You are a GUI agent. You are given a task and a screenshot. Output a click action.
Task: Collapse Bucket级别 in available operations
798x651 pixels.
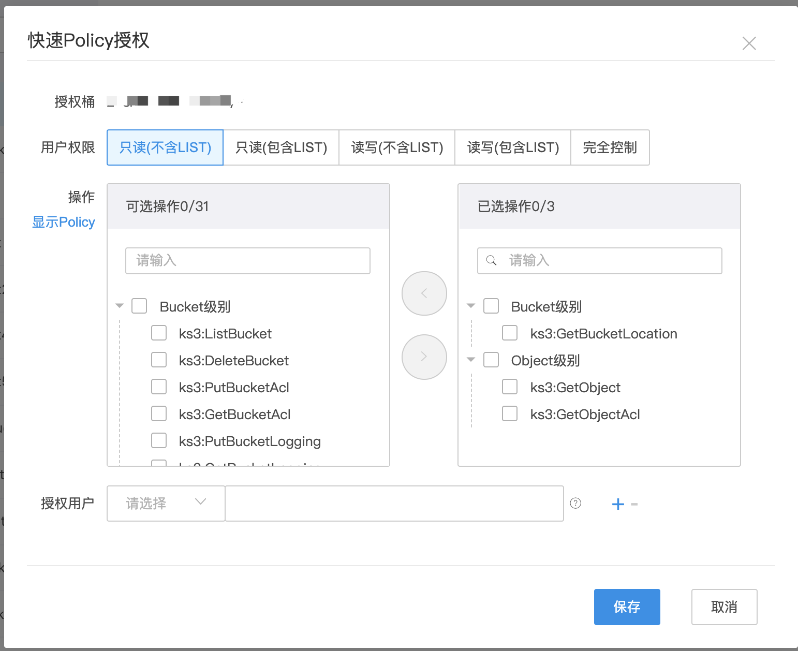120,306
